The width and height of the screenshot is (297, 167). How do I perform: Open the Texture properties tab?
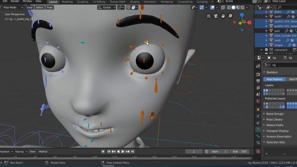point(258,151)
